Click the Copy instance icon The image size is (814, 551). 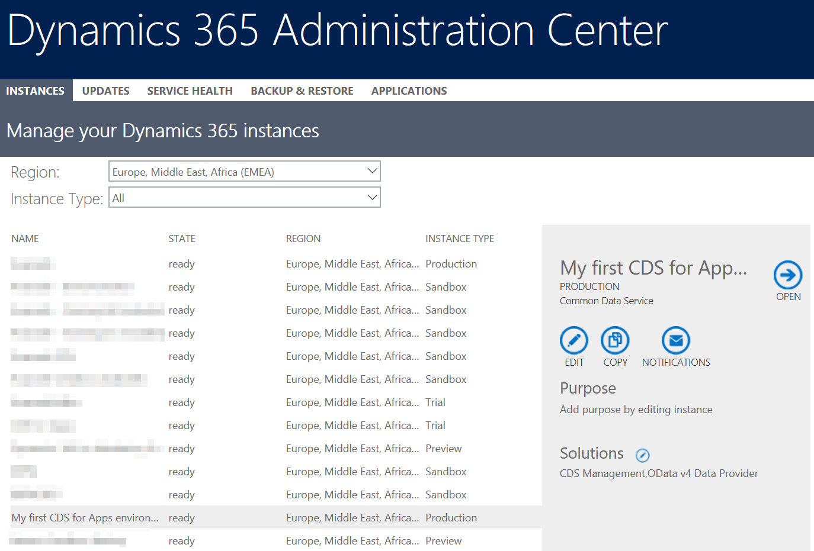[x=615, y=340]
